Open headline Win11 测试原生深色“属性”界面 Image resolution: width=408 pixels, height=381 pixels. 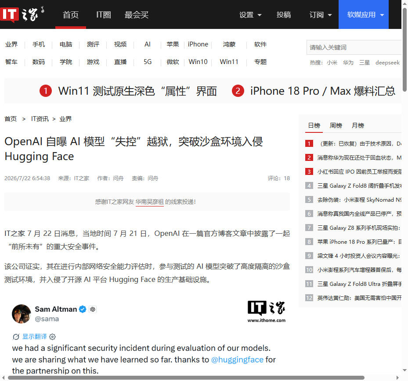tap(137, 91)
